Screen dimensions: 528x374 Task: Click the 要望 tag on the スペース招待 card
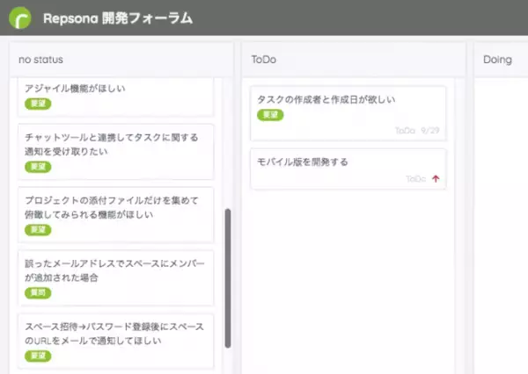click(38, 356)
